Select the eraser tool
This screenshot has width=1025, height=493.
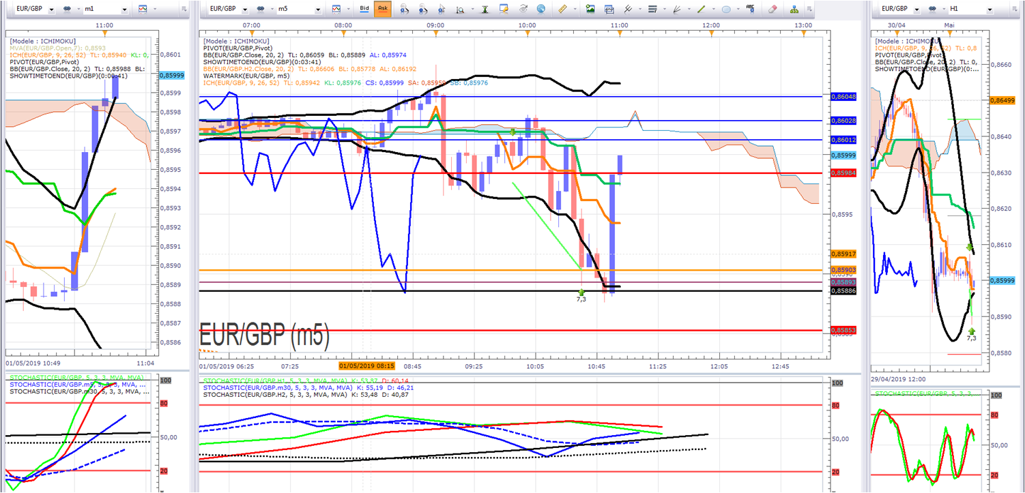pyautogui.click(x=773, y=10)
